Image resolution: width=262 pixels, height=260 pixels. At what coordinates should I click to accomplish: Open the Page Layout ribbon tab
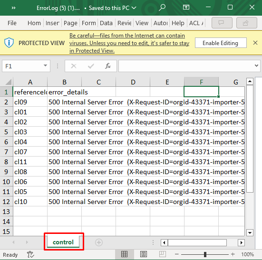[x=70, y=23]
